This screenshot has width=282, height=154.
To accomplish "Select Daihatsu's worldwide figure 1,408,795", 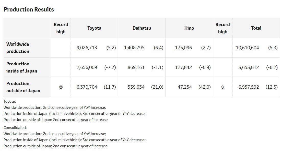I will click(x=134, y=48).
